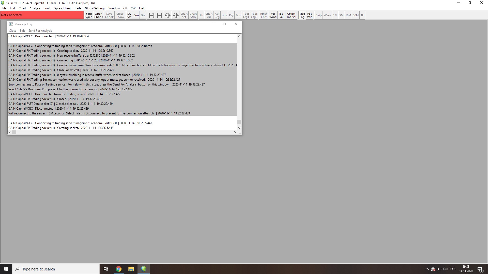Toggle Cmpct ToolVal window button

coord(291,15)
